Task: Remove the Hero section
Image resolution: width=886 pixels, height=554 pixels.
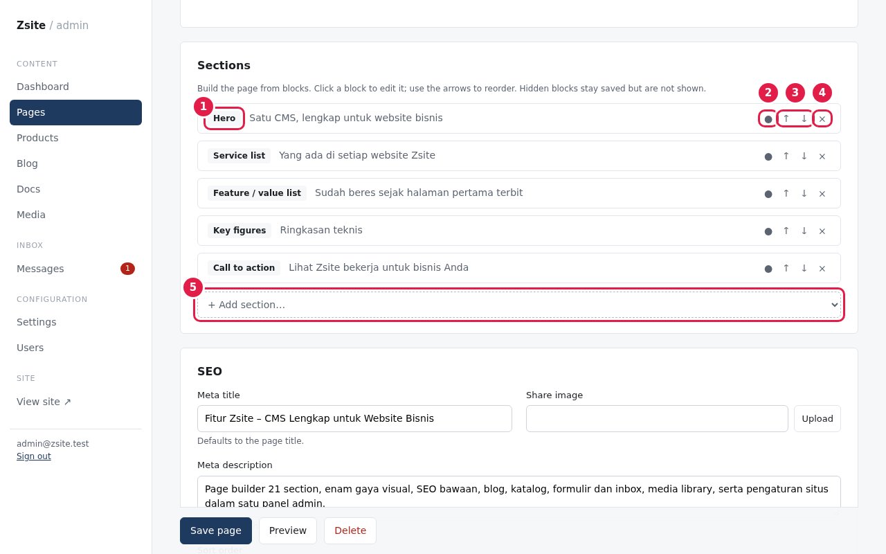Action: click(822, 118)
